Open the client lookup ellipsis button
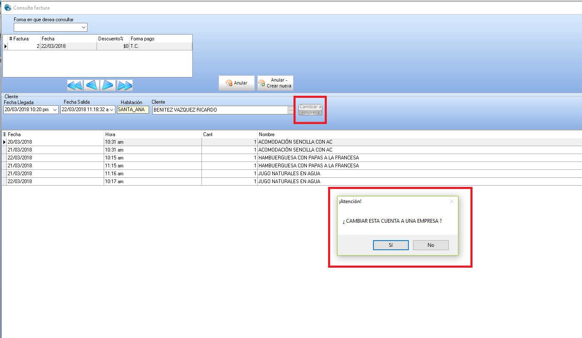The height and width of the screenshot is (338, 582). 291,110
